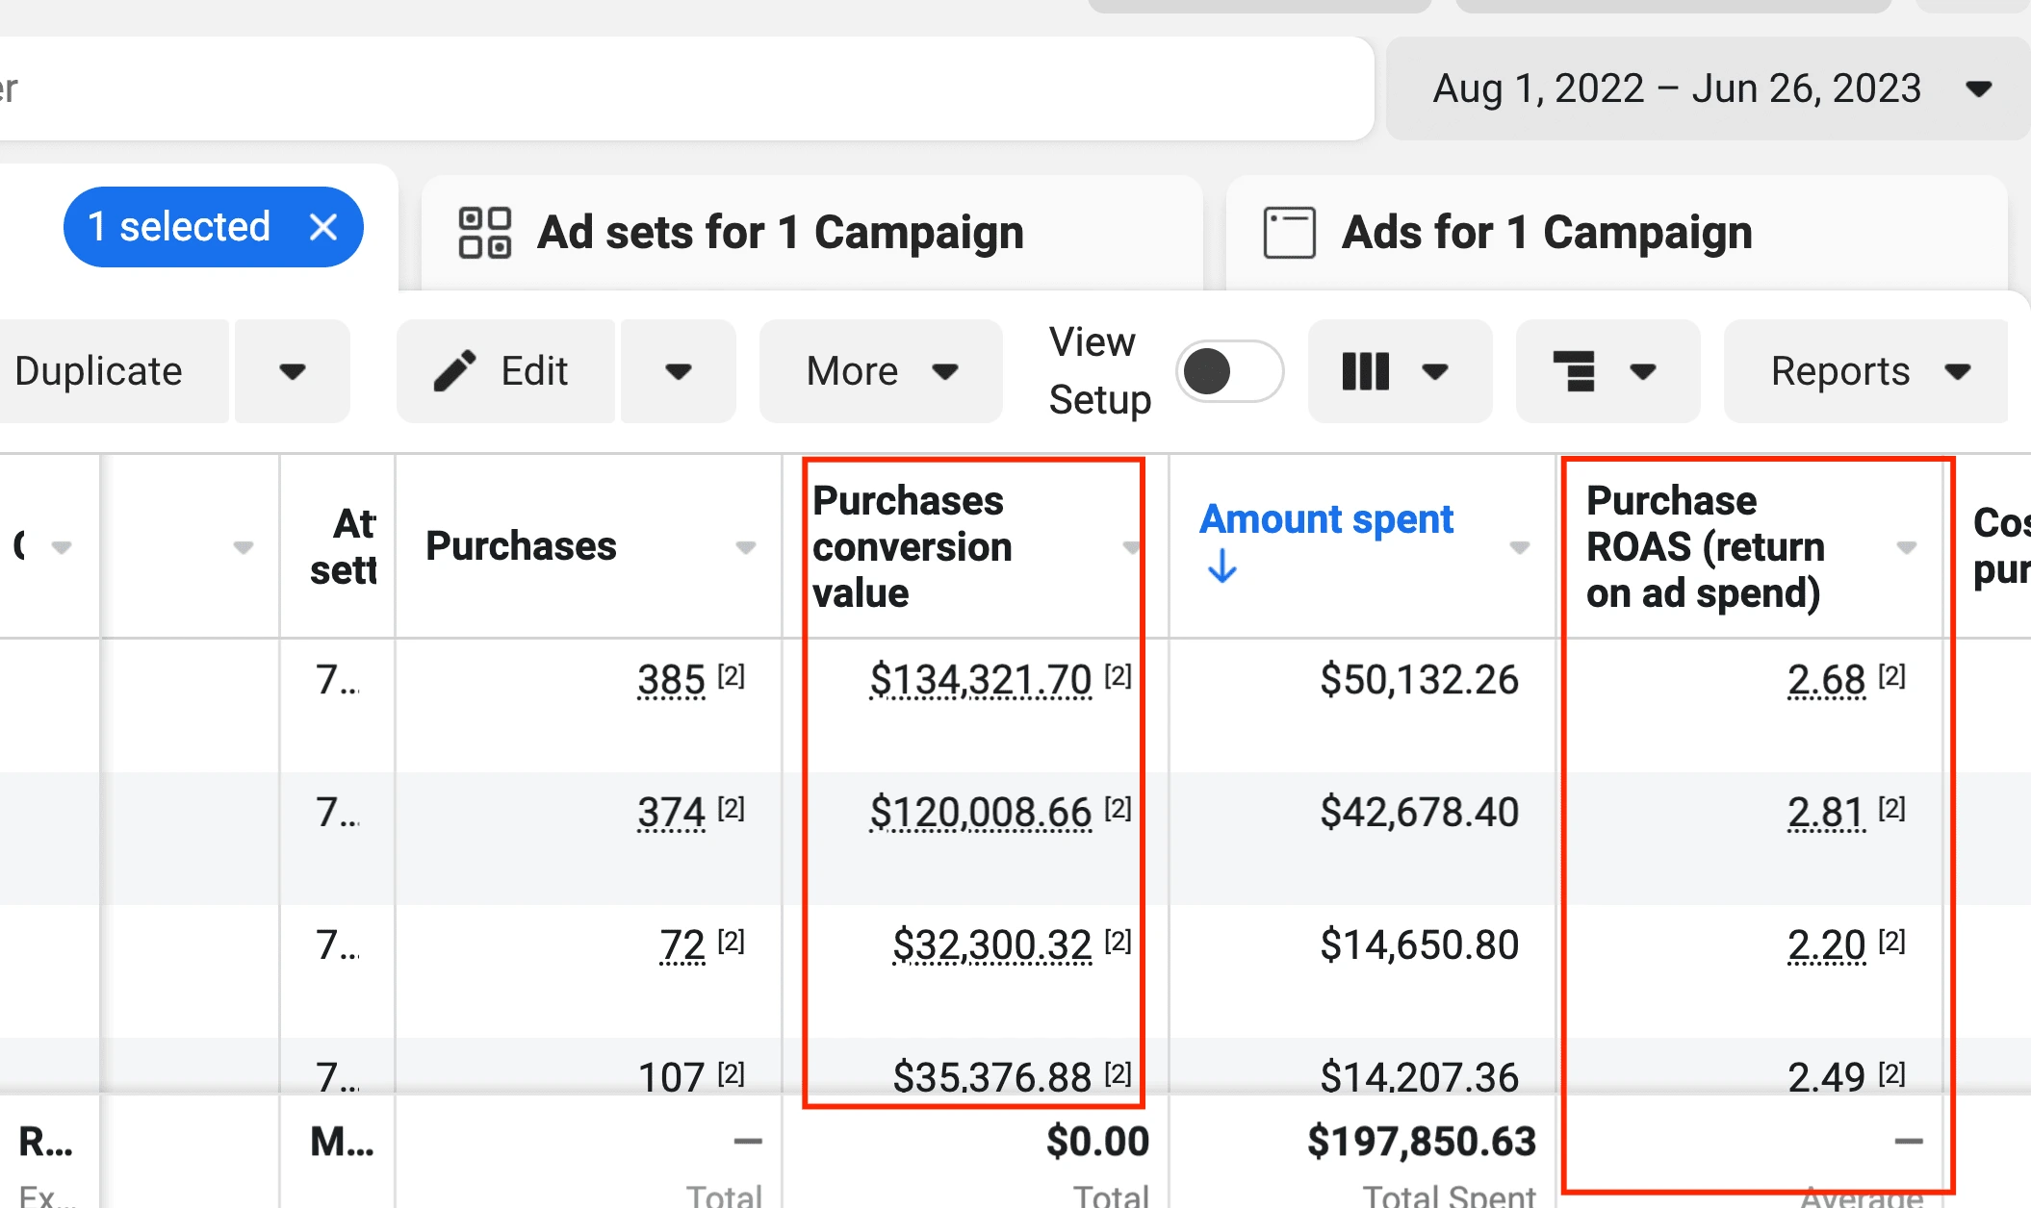
Task: Expand the Edit options arrow
Action: pyautogui.click(x=679, y=371)
